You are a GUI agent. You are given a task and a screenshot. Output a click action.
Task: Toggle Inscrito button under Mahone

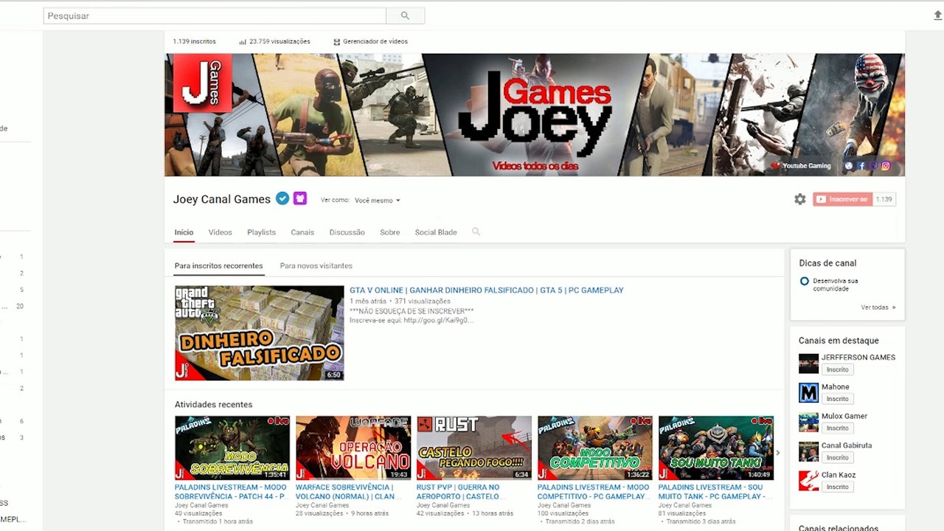coord(838,399)
